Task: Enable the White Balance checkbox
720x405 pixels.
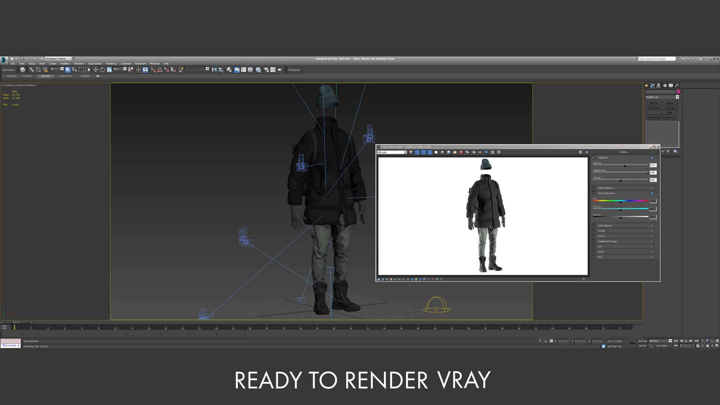Action: [x=593, y=188]
